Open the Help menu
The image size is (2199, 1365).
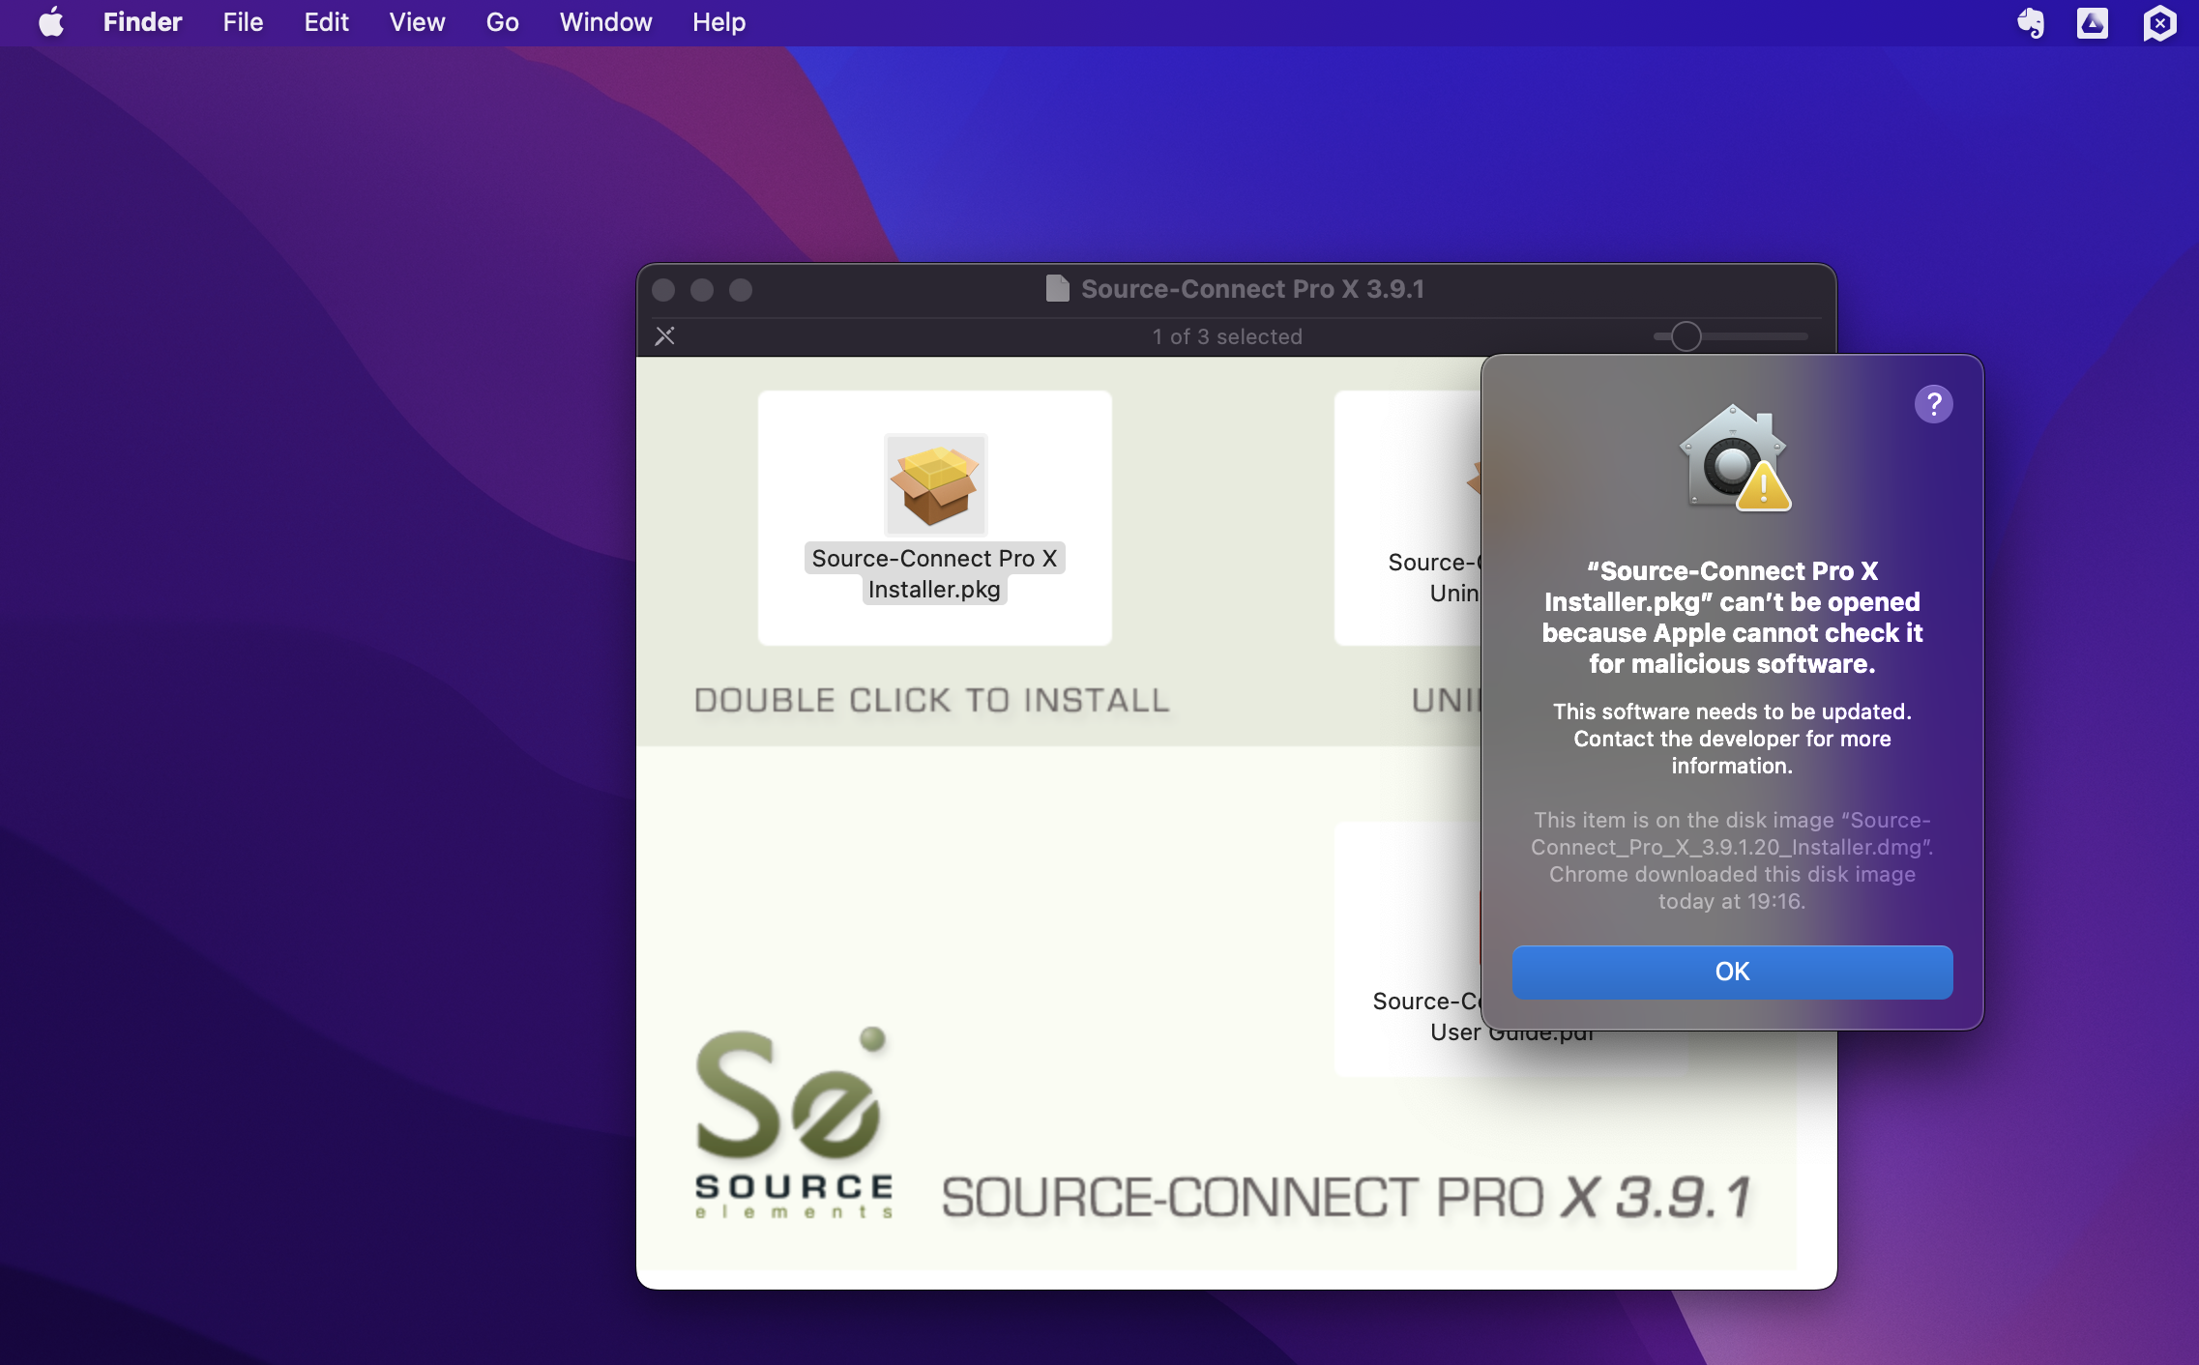(718, 22)
